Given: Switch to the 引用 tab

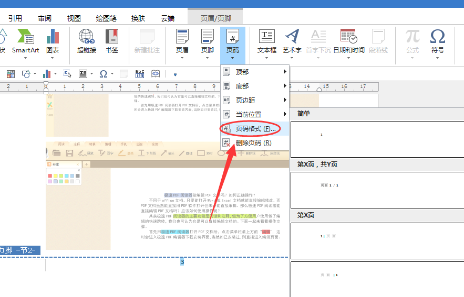Looking at the screenshot, I should click(x=15, y=18).
